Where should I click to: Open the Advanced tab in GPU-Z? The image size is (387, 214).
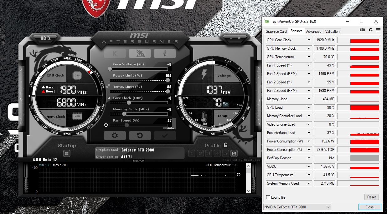tap(314, 32)
